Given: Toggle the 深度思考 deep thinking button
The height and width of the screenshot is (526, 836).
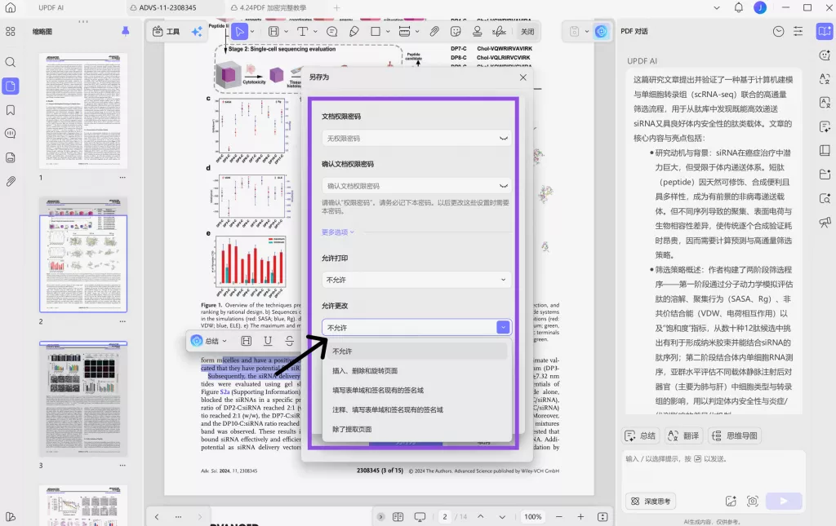Looking at the screenshot, I should pyautogui.click(x=651, y=501).
